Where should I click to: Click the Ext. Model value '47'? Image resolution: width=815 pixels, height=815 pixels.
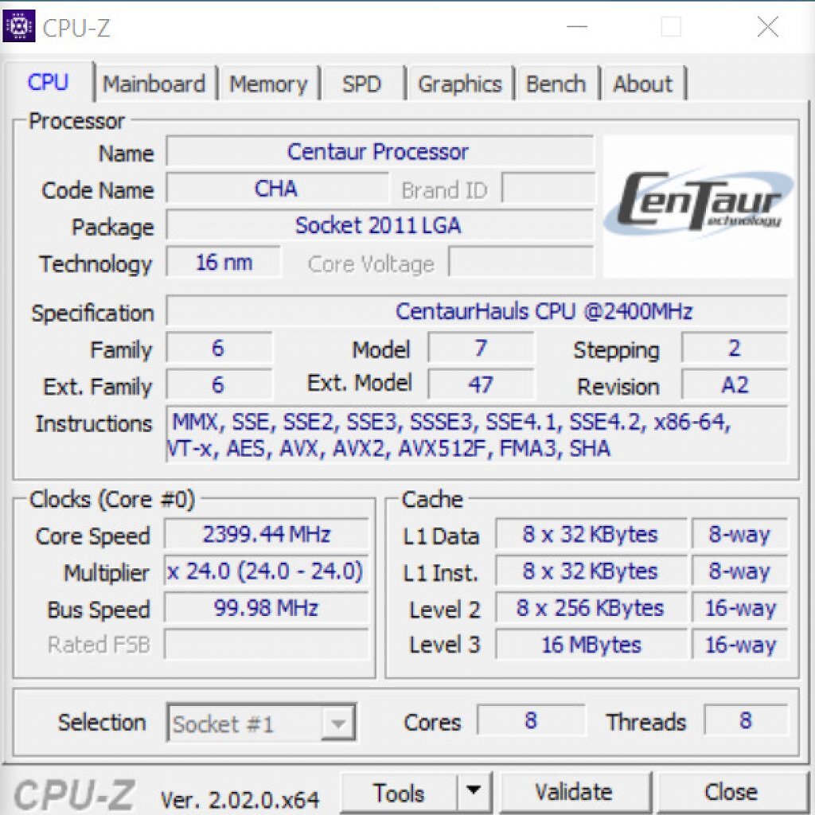tap(481, 384)
